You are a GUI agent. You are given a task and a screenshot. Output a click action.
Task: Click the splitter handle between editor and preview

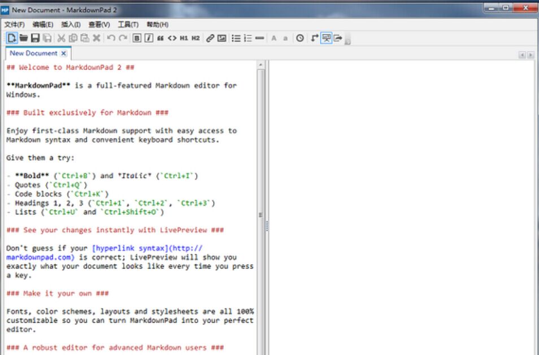(266, 225)
